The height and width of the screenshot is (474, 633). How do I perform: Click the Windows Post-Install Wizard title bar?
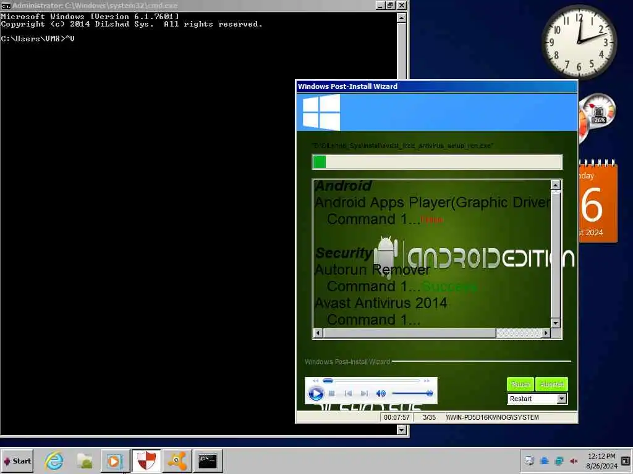pyautogui.click(x=437, y=86)
